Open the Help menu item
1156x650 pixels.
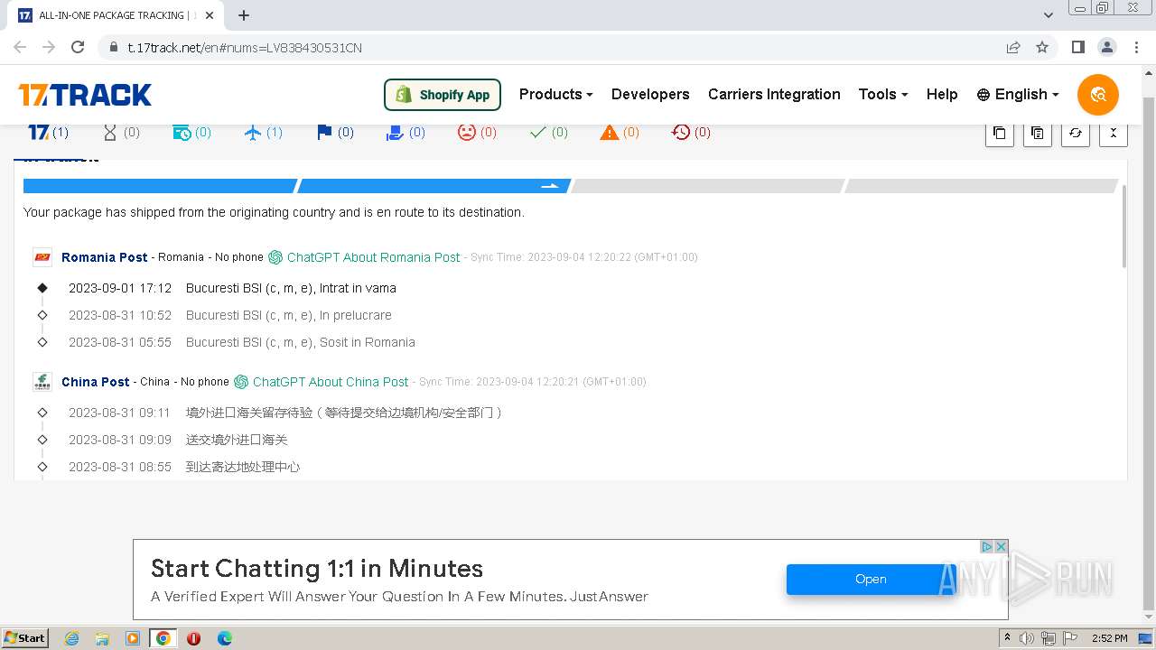942,94
